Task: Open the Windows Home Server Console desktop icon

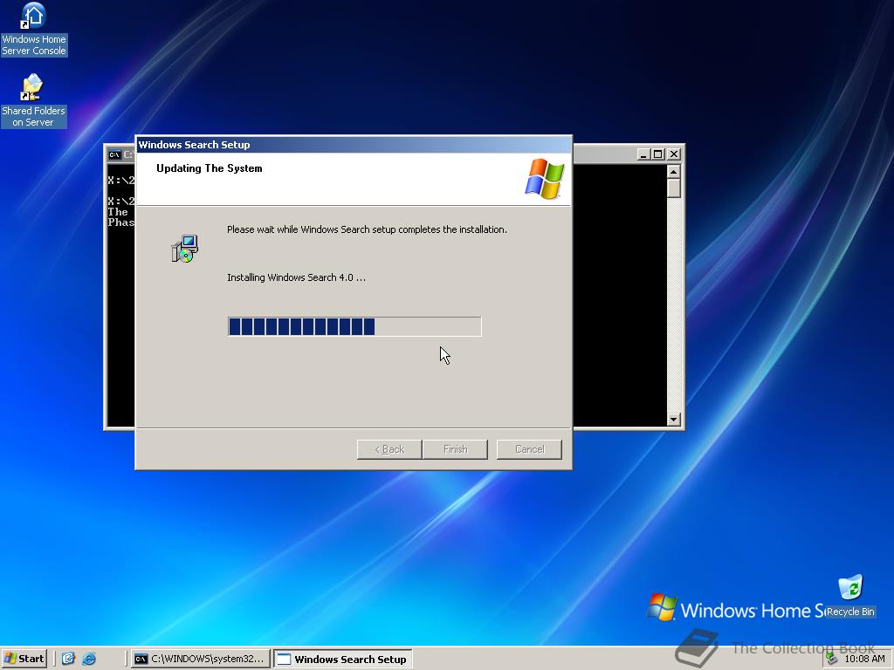Action: tap(34, 30)
